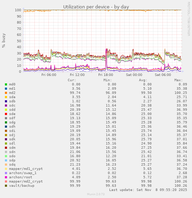The height and width of the screenshot is (198, 192).
Task: Select the chart title 'Utilization per device - by day'
Action: pos(96,7)
